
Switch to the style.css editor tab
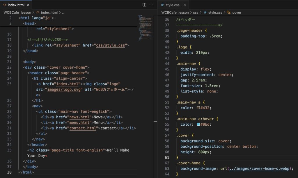pyautogui.click(x=172, y=5)
